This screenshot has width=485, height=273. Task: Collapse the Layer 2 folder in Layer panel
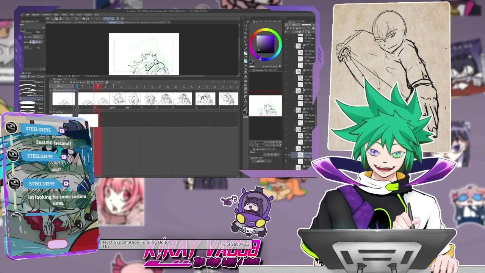point(294,110)
